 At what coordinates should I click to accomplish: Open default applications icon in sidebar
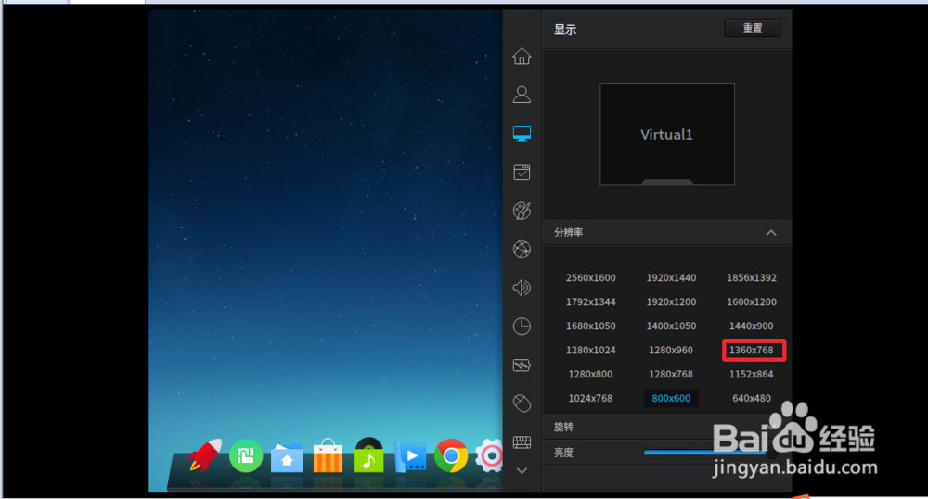(x=522, y=172)
